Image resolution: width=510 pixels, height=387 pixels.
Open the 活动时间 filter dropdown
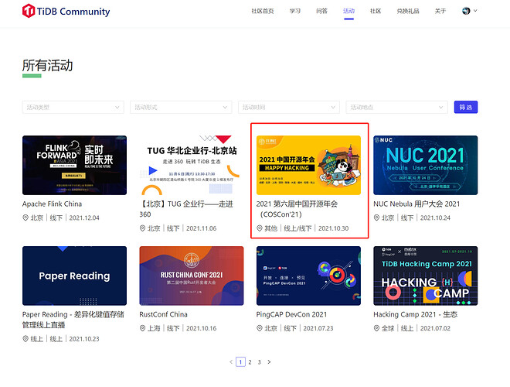pos(289,107)
